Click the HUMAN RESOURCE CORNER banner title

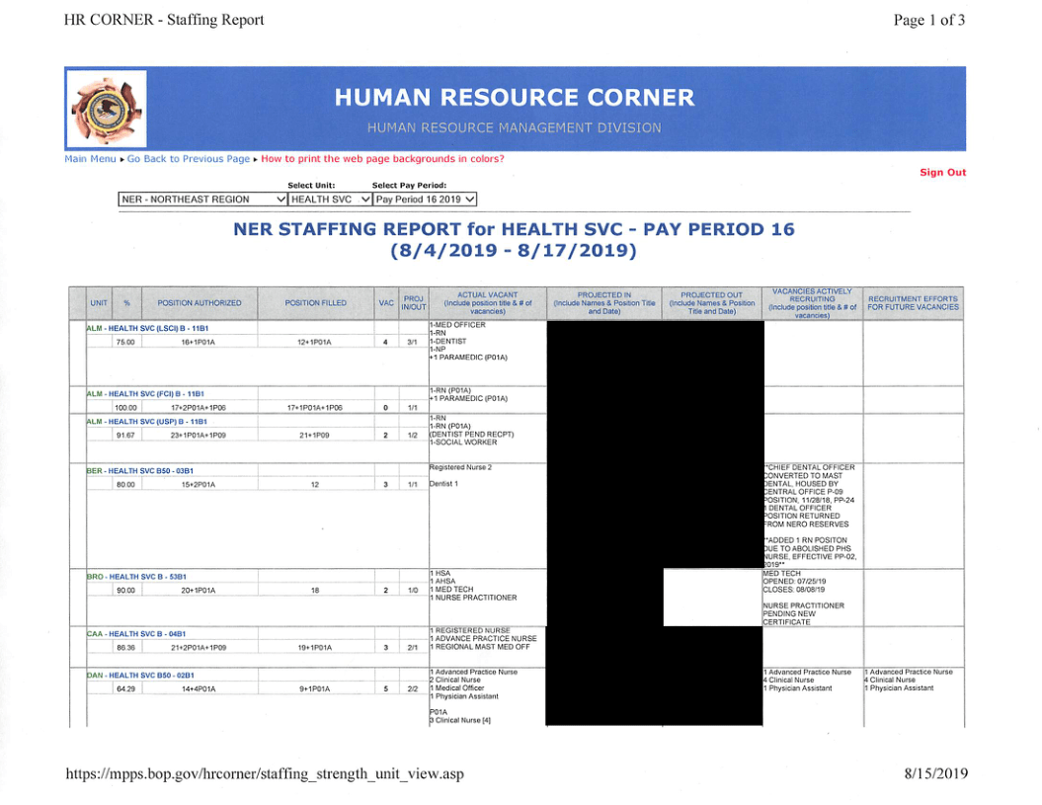514,98
